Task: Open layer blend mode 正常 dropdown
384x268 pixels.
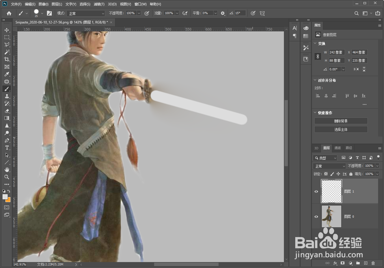Action: coord(329,166)
